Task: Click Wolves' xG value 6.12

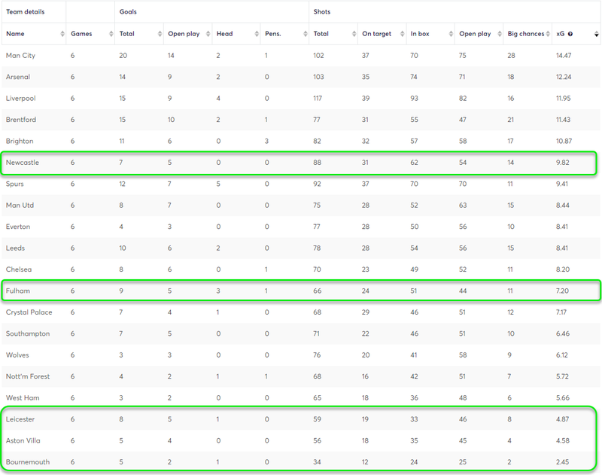Action: [562, 355]
